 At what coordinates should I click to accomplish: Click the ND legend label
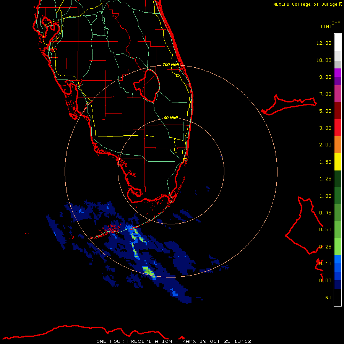coord(328,298)
